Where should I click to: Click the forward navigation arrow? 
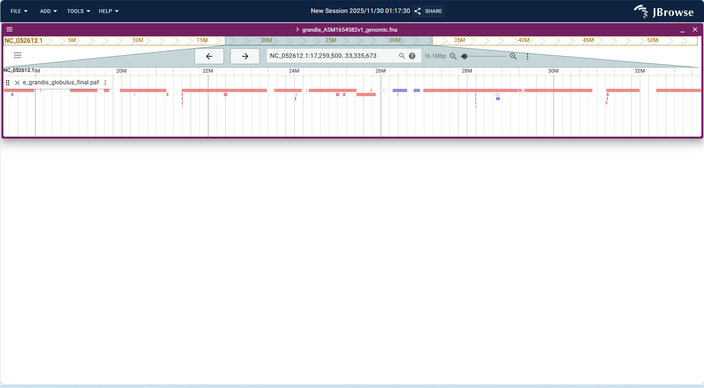[x=244, y=56]
